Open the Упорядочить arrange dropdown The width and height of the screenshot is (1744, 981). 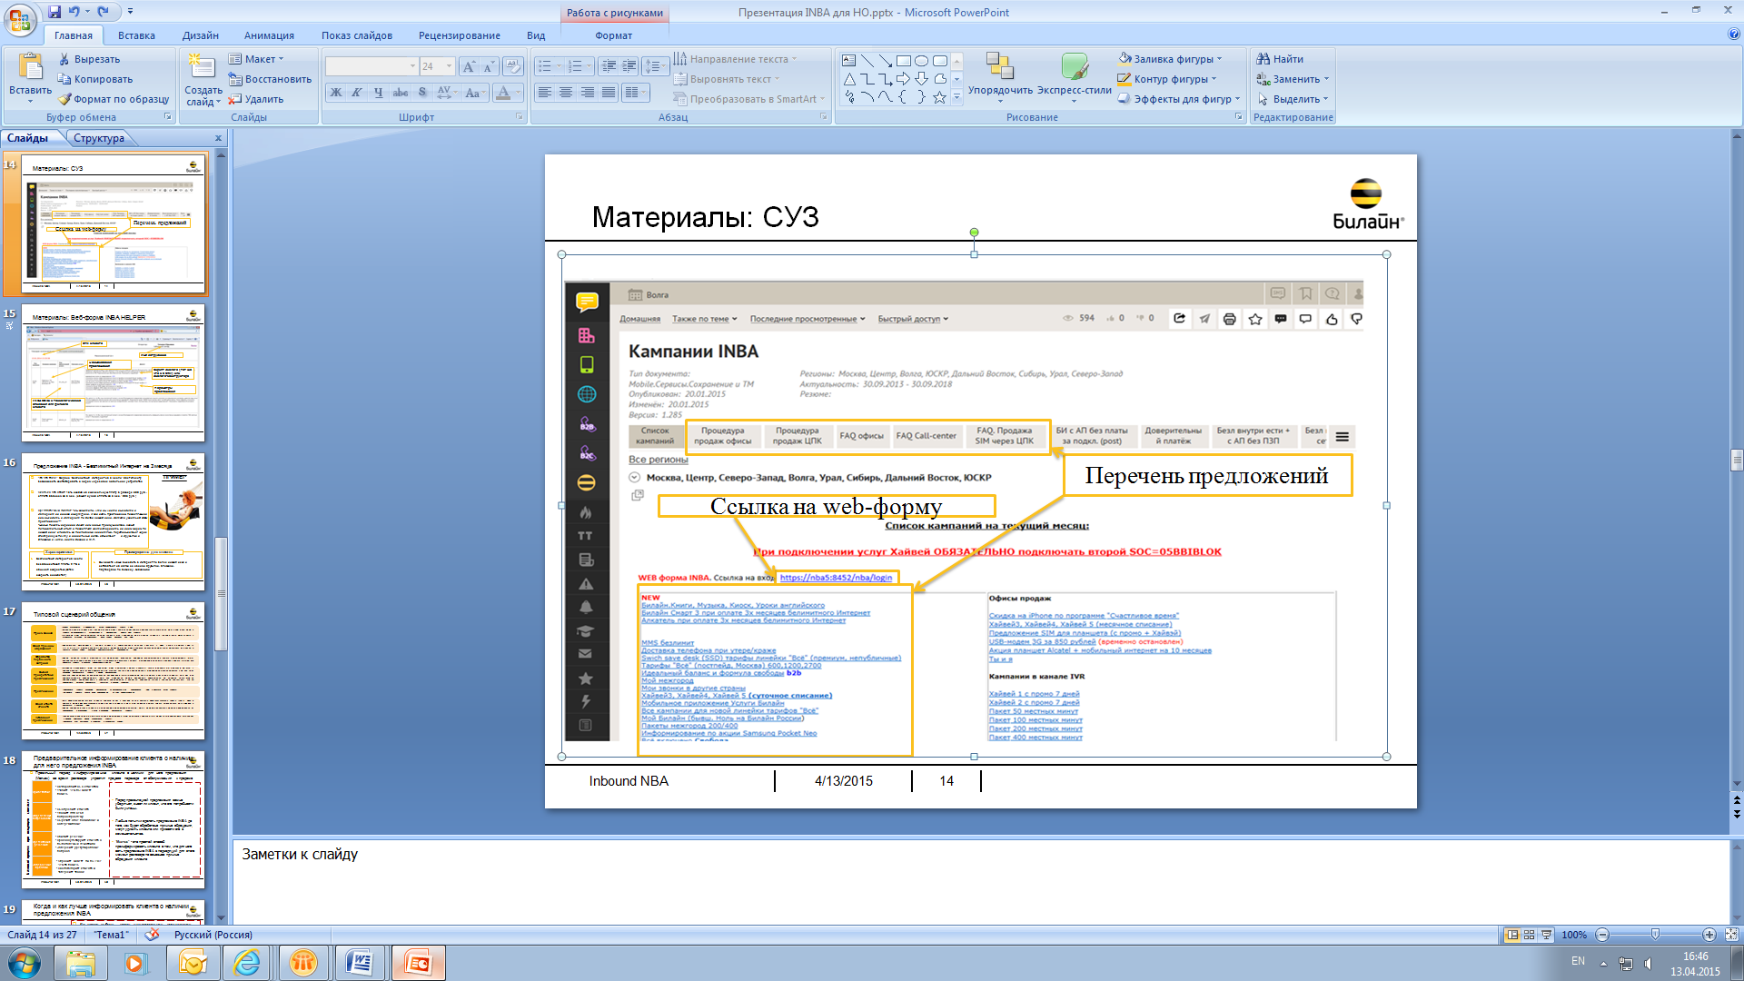1000,77
